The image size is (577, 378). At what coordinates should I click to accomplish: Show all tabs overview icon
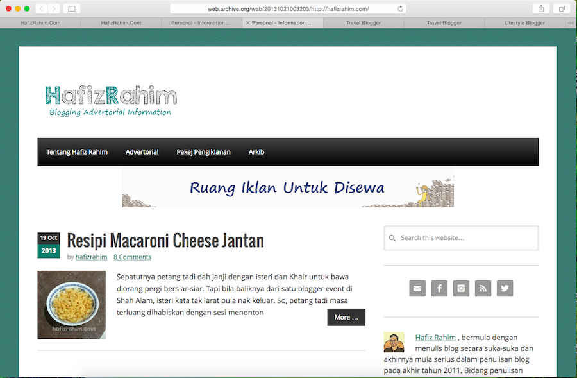(562, 8)
